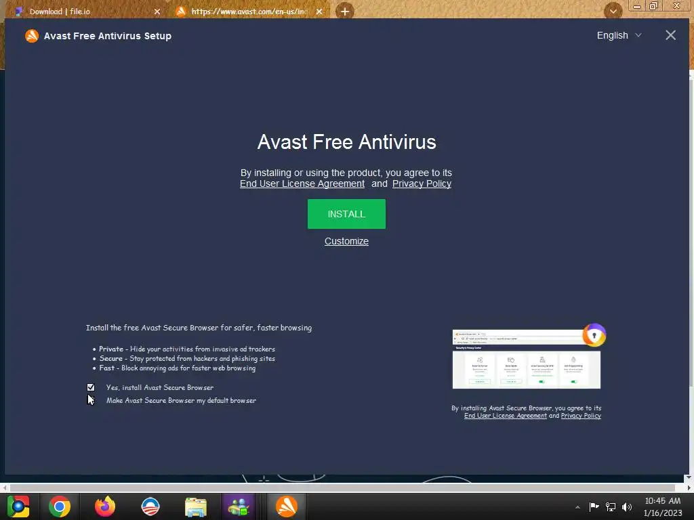Open Secure Browser End User License Agreement

pos(506,416)
